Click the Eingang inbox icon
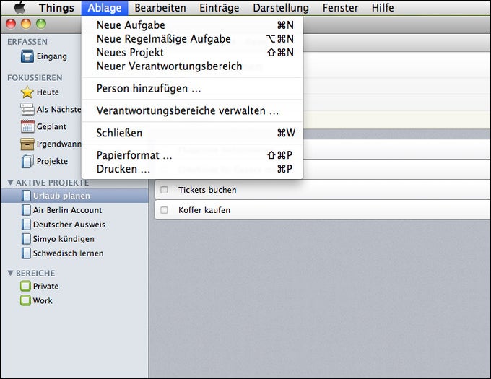 coord(27,56)
